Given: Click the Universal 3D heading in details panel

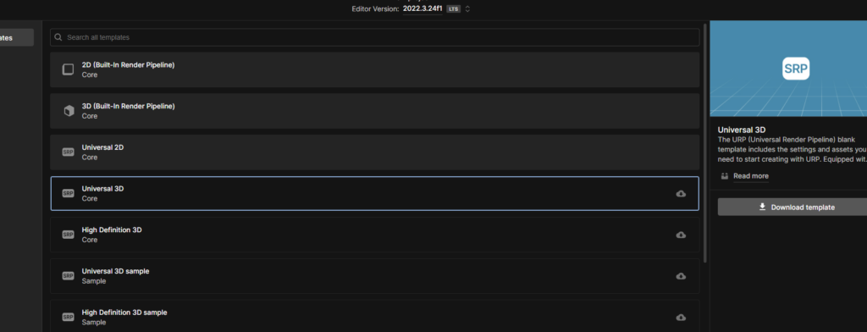Looking at the screenshot, I should (742, 130).
